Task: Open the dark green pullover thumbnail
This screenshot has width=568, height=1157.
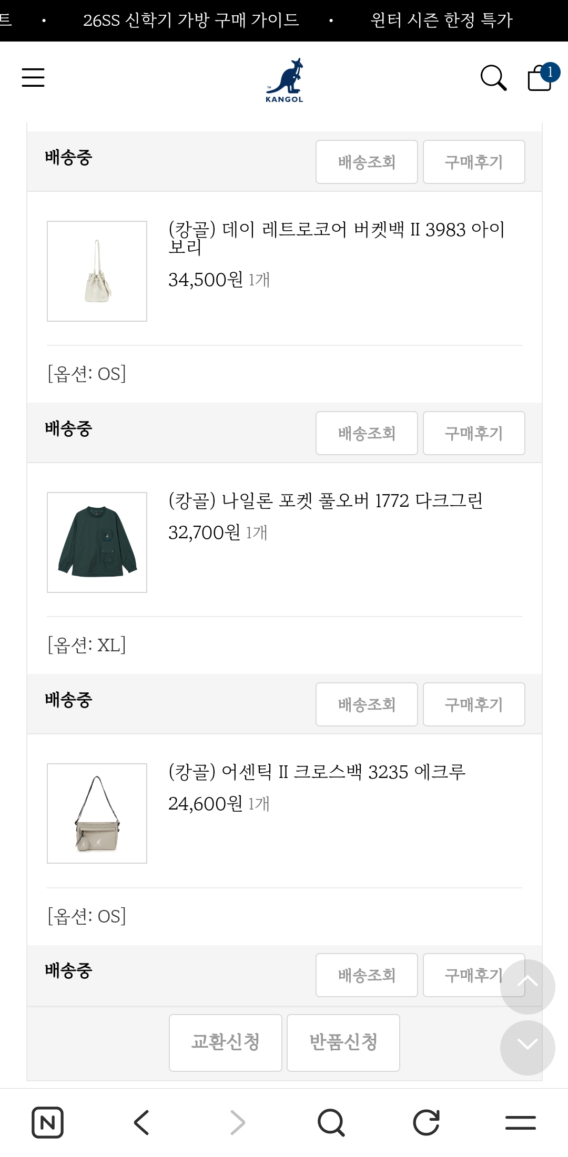Action: 97,542
